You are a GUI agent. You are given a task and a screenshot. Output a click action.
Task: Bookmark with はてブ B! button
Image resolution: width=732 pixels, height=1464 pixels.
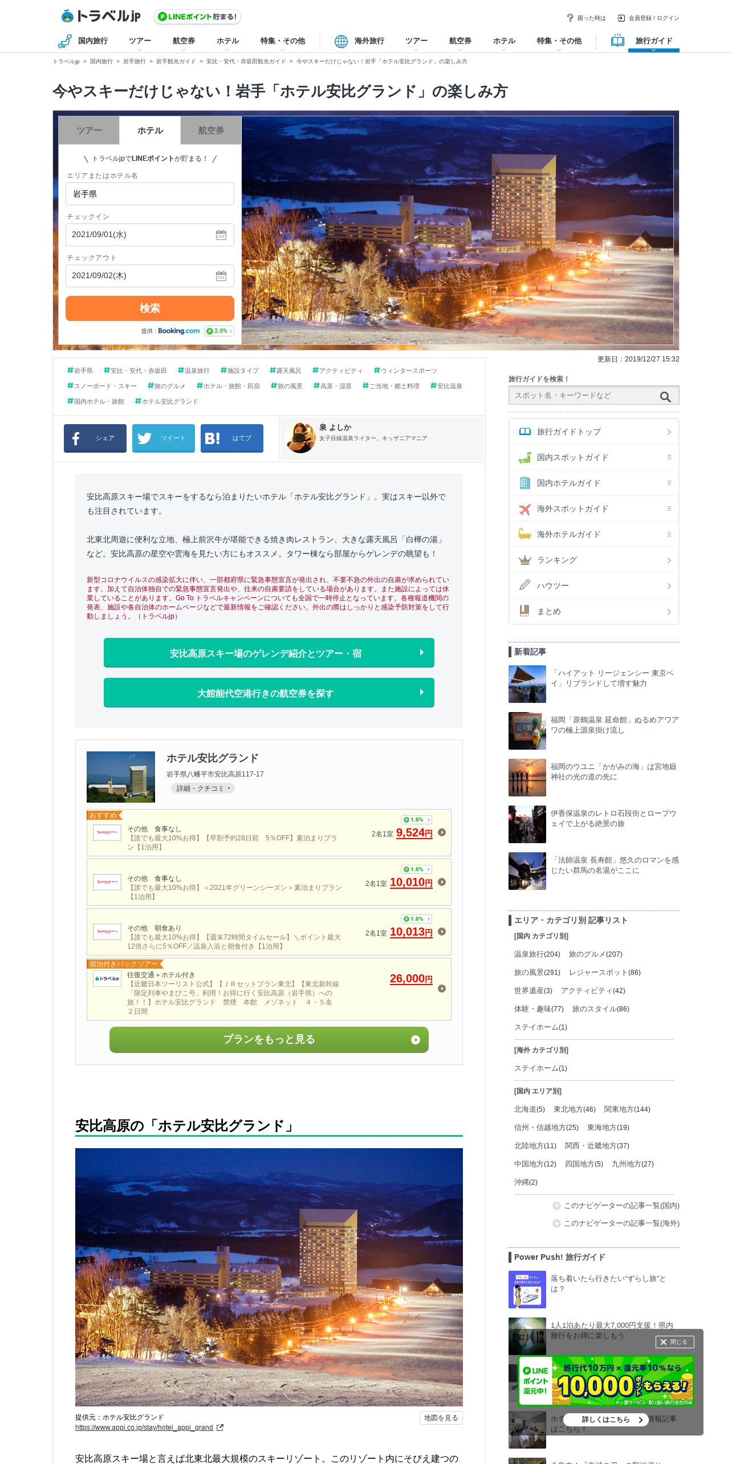tap(232, 438)
